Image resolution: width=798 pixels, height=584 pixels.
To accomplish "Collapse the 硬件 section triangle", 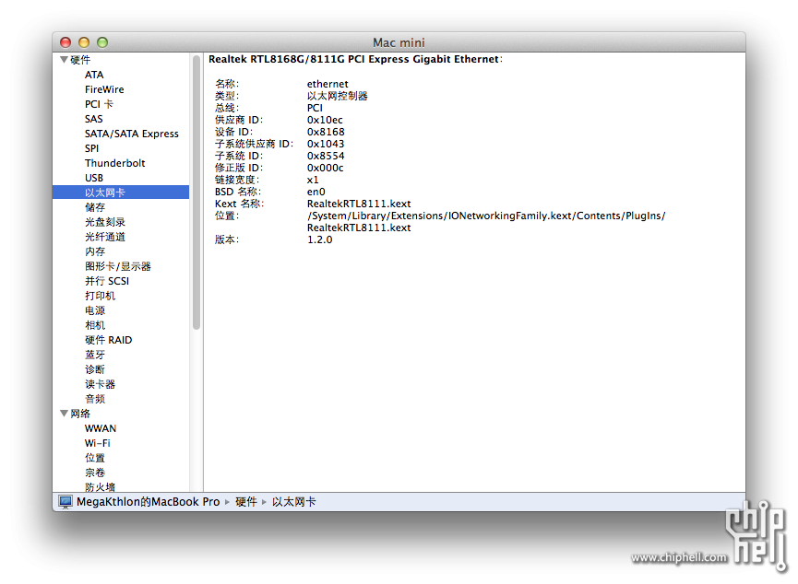I will pyautogui.click(x=65, y=60).
